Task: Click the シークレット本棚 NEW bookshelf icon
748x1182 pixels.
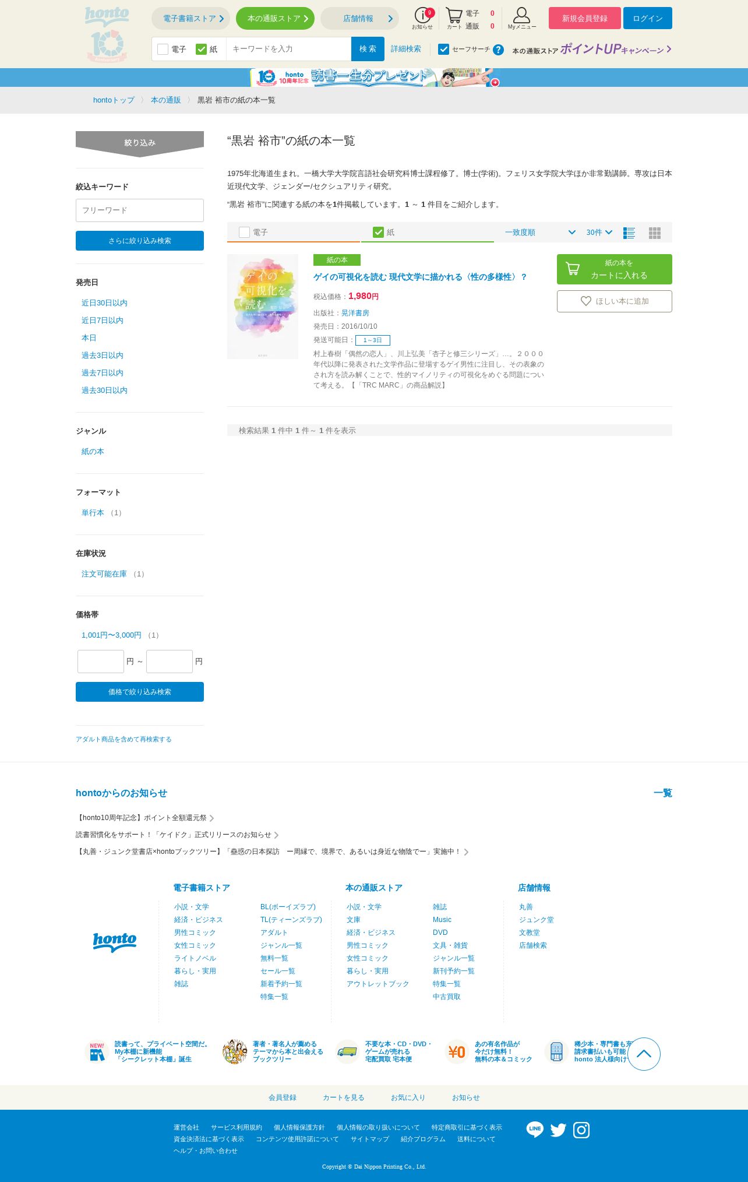Action: 97,1051
